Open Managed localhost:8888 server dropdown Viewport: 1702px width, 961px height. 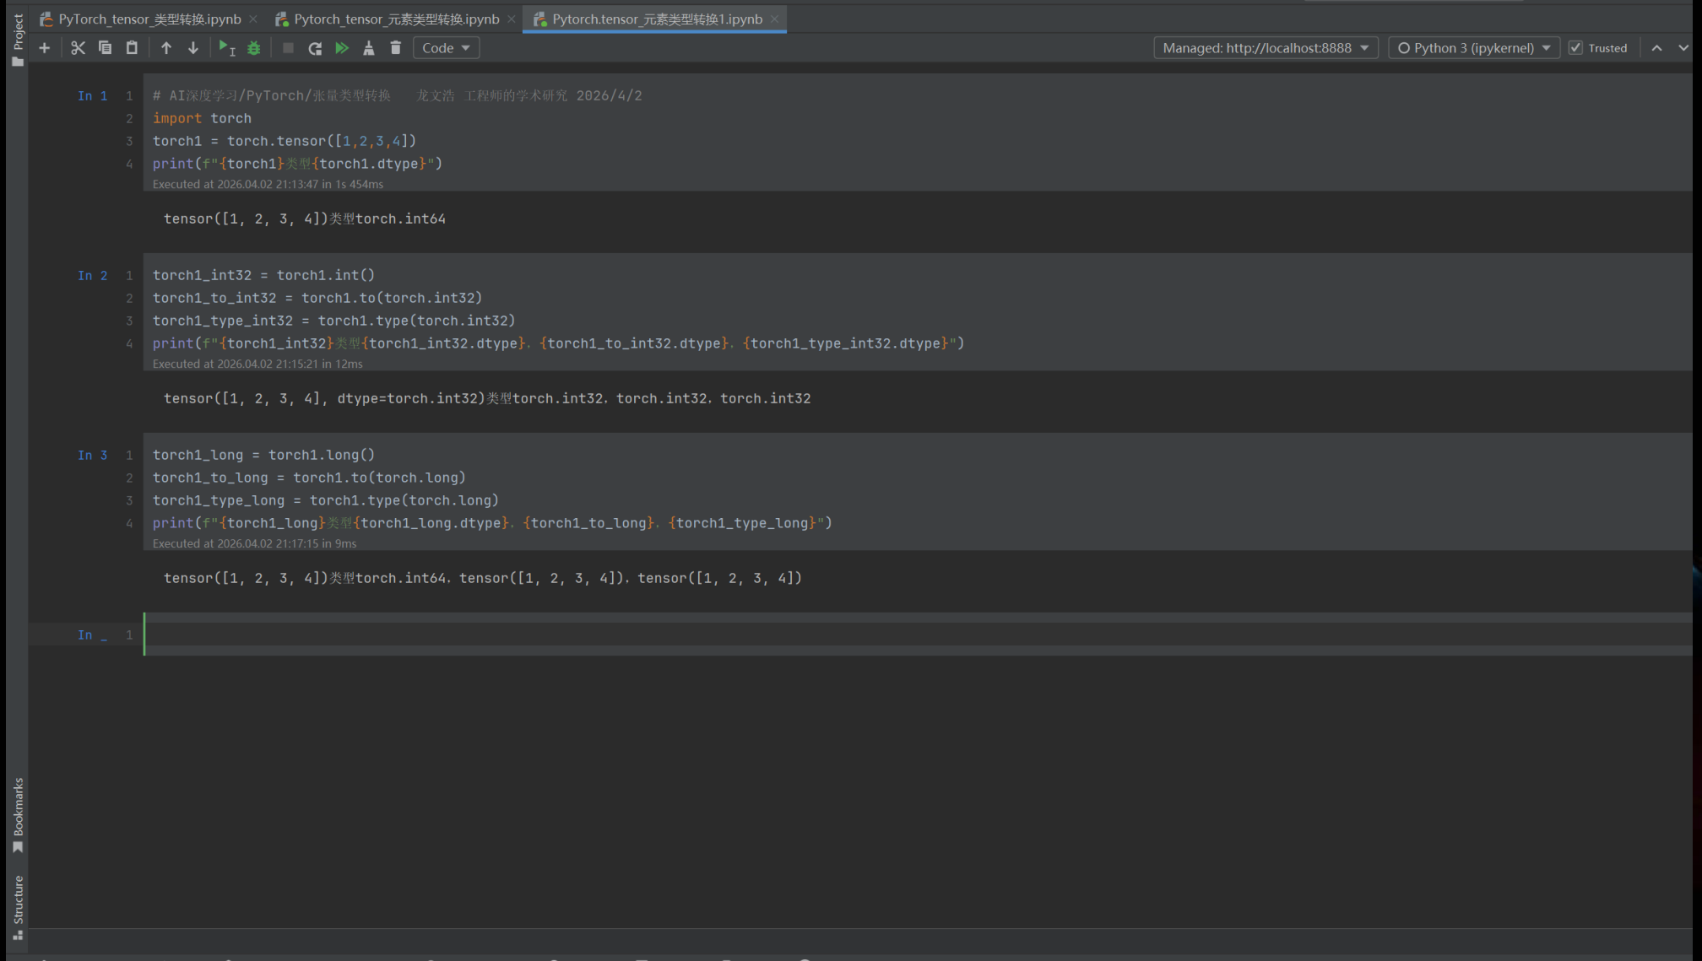(1265, 48)
